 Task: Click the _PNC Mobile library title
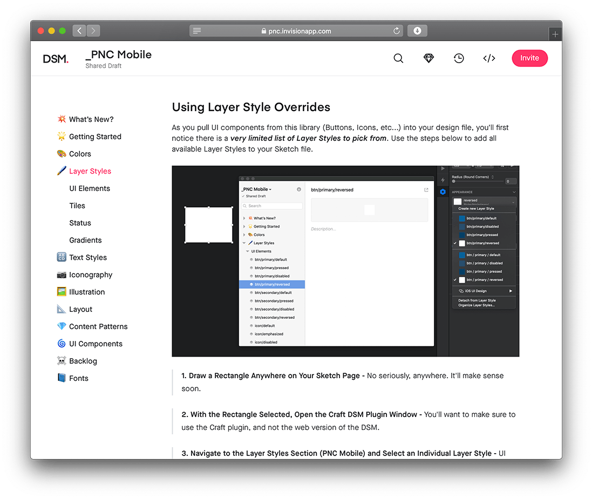(x=119, y=54)
